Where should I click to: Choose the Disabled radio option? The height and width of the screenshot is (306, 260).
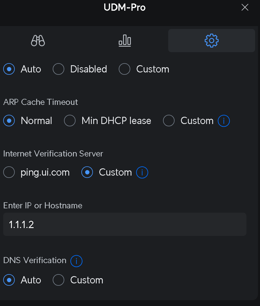58,69
